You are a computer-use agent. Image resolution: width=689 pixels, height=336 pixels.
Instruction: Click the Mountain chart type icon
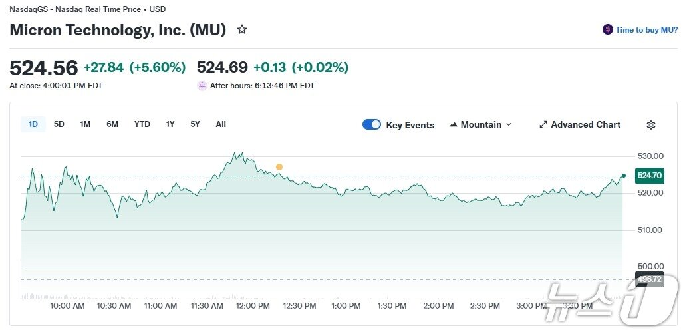coord(454,125)
